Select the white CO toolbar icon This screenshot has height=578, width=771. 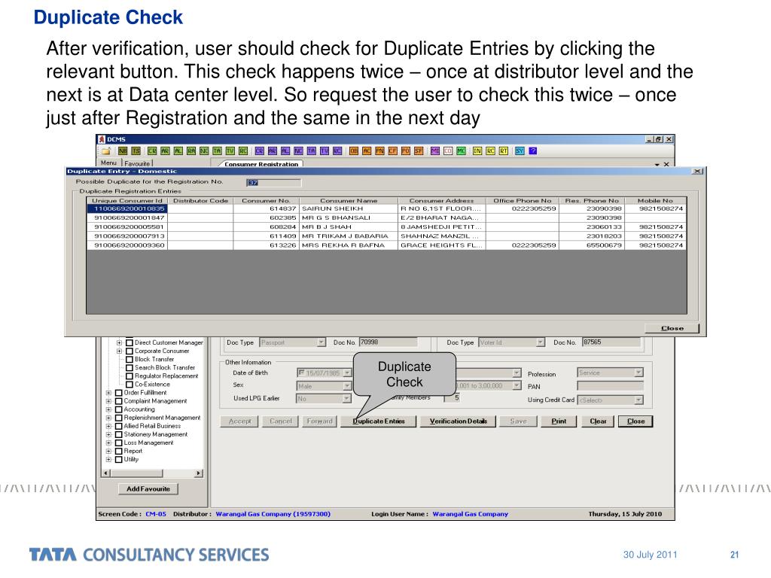(x=448, y=151)
